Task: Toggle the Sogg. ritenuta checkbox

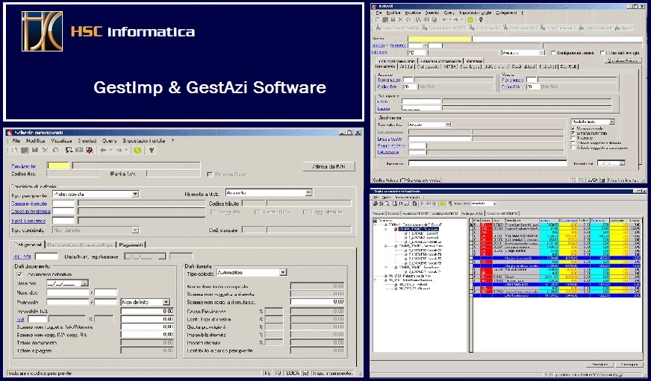Action: point(305,212)
